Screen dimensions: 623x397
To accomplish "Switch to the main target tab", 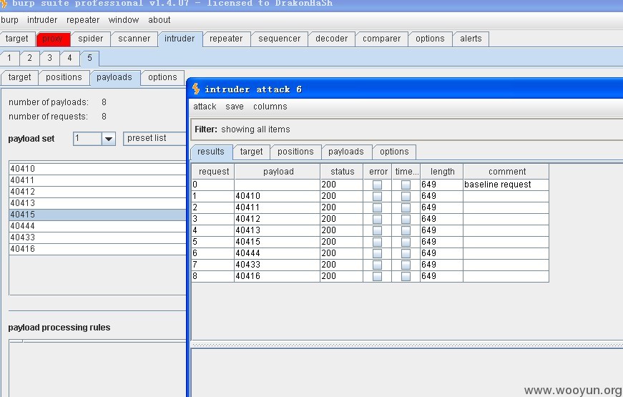I will click(17, 39).
